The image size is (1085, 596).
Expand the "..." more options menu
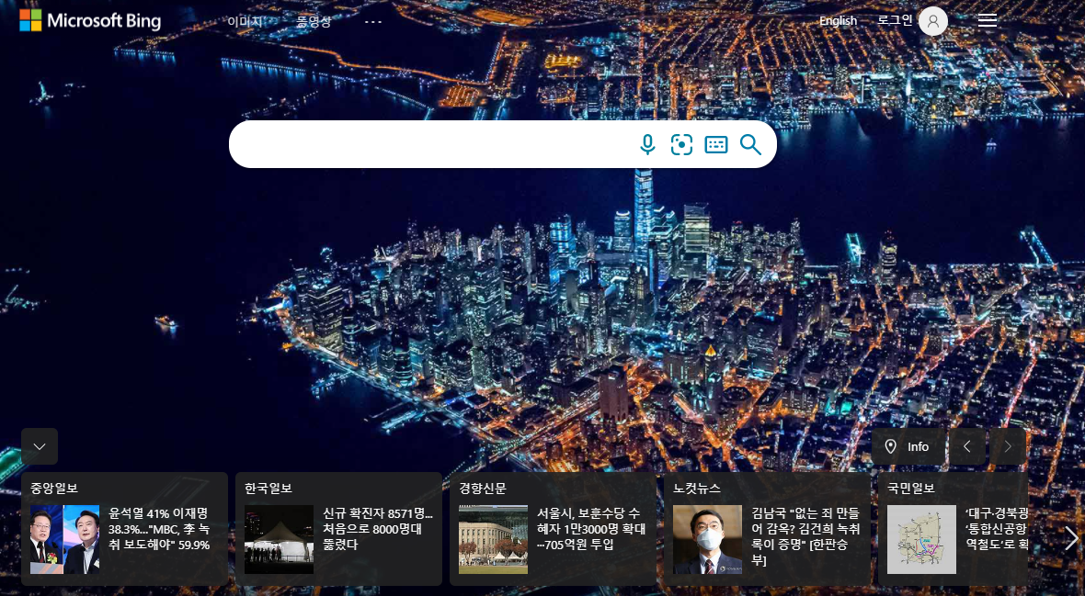(373, 21)
